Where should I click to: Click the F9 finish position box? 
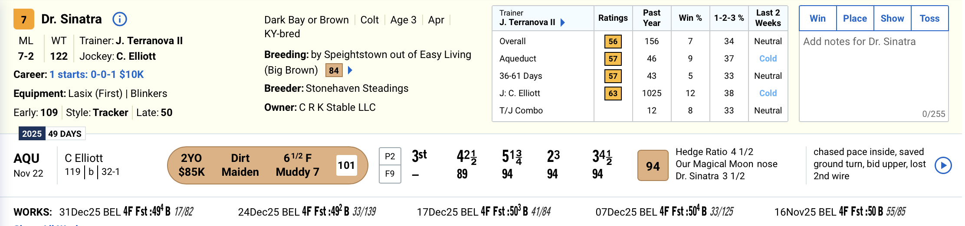[390, 174]
